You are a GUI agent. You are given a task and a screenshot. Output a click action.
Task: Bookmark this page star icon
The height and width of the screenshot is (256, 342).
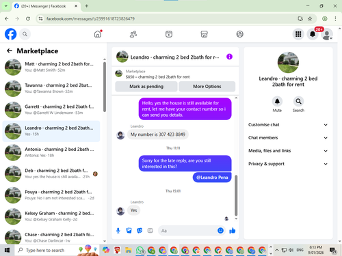click(310, 18)
